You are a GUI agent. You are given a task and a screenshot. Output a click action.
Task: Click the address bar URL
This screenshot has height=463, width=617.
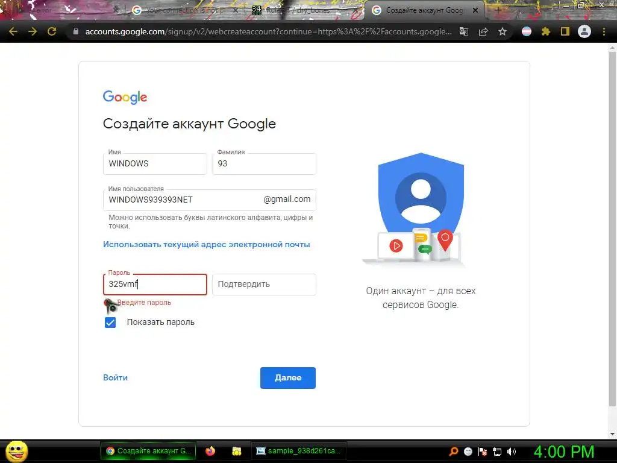[268, 31]
